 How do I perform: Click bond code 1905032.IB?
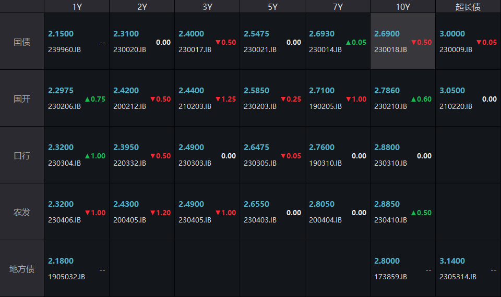click(66, 277)
